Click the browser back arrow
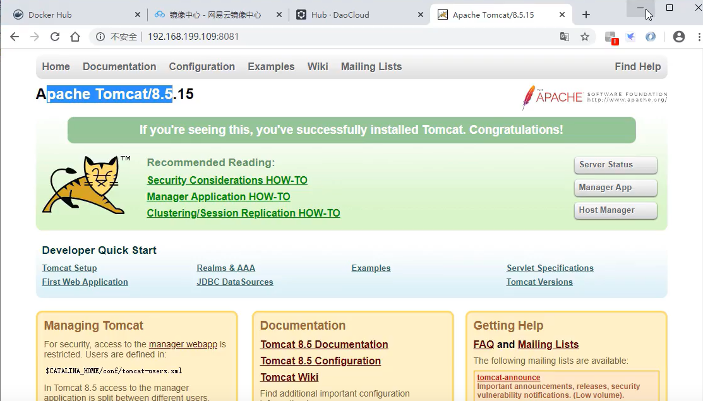Screen dimensions: 703x401 pyautogui.click(x=14, y=37)
